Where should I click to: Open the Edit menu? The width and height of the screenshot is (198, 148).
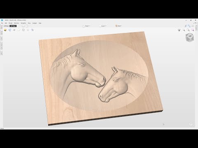(6, 23)
